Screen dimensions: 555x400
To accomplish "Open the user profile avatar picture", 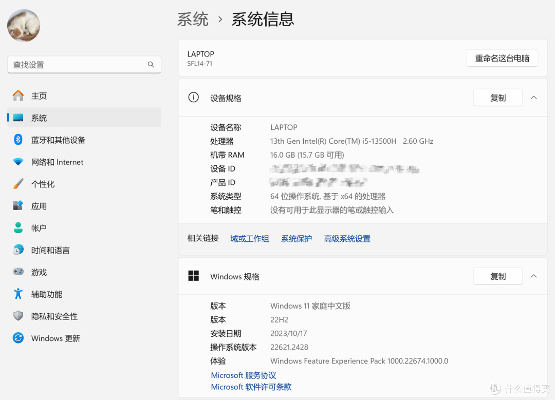I will pos(23,26).
